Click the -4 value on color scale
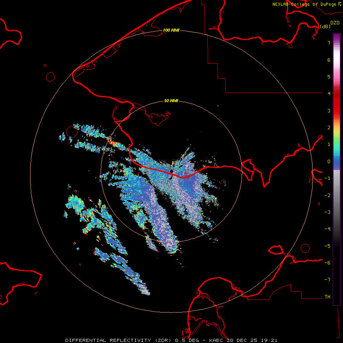The image size is (343, 343). point(327,229)
